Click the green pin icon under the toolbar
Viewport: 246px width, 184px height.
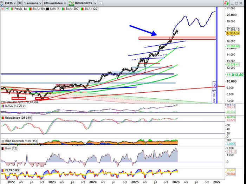(7, 9)
